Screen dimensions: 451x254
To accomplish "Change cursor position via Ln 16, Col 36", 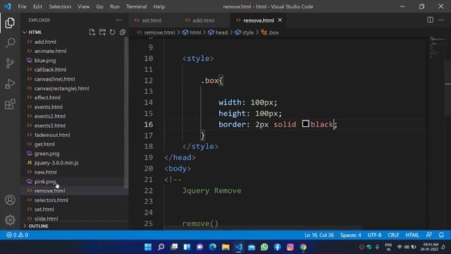I will [x=319, y=235].
